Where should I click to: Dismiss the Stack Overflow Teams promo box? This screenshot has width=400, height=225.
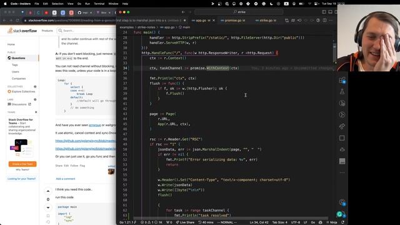click(x=36, y=112)
